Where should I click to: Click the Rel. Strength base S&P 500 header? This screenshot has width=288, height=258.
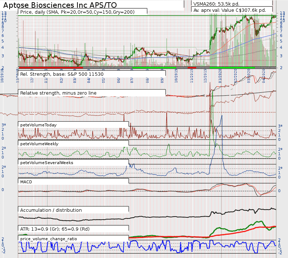click(x=62, y=74)
